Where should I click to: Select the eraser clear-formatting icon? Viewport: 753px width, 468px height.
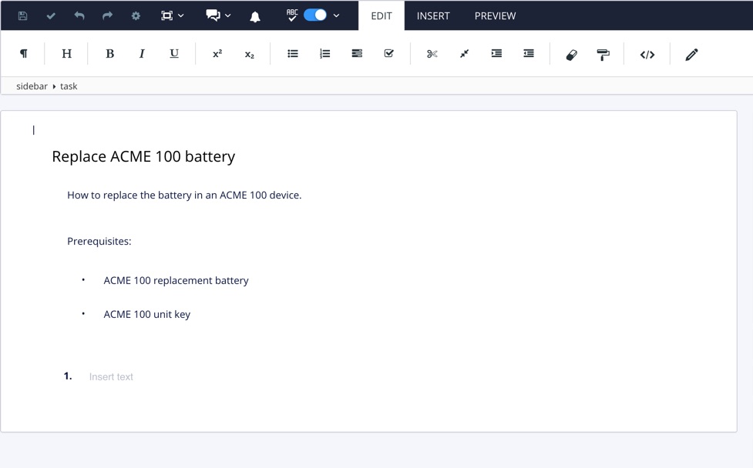(x=571, y=54)
